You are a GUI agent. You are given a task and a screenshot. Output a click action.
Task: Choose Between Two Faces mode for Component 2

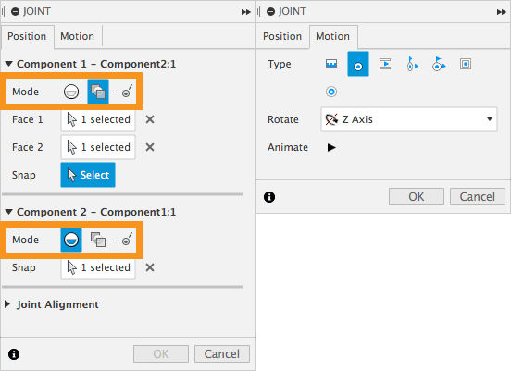[x=98, y=240]
